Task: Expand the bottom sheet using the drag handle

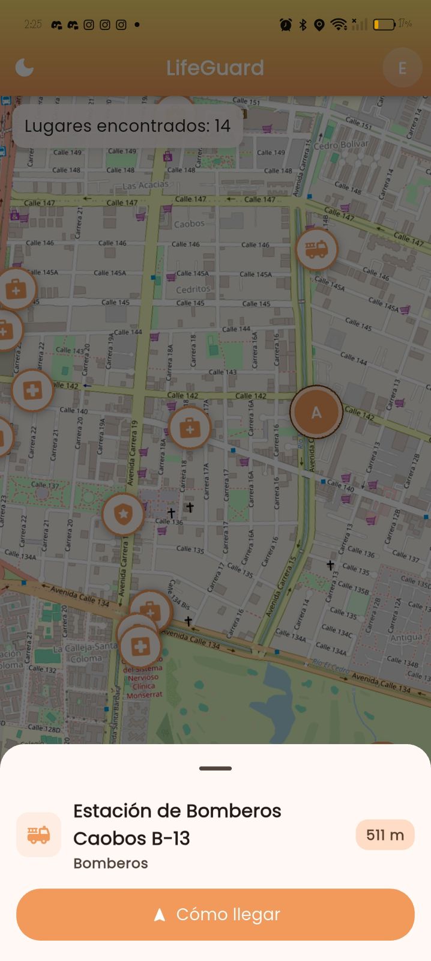Action: (216, 768)
